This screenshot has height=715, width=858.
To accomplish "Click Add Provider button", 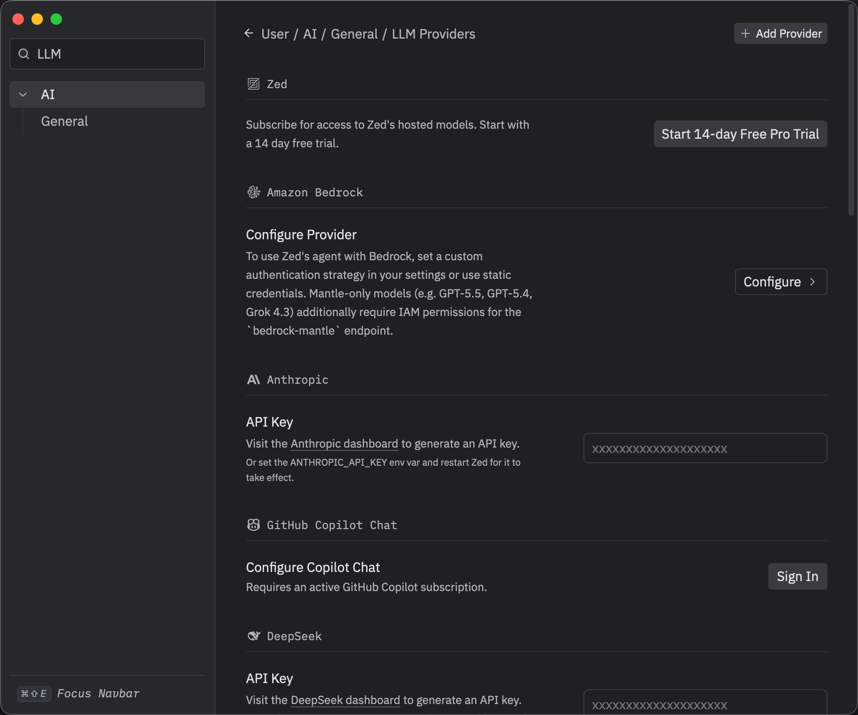I will (781, 33).
